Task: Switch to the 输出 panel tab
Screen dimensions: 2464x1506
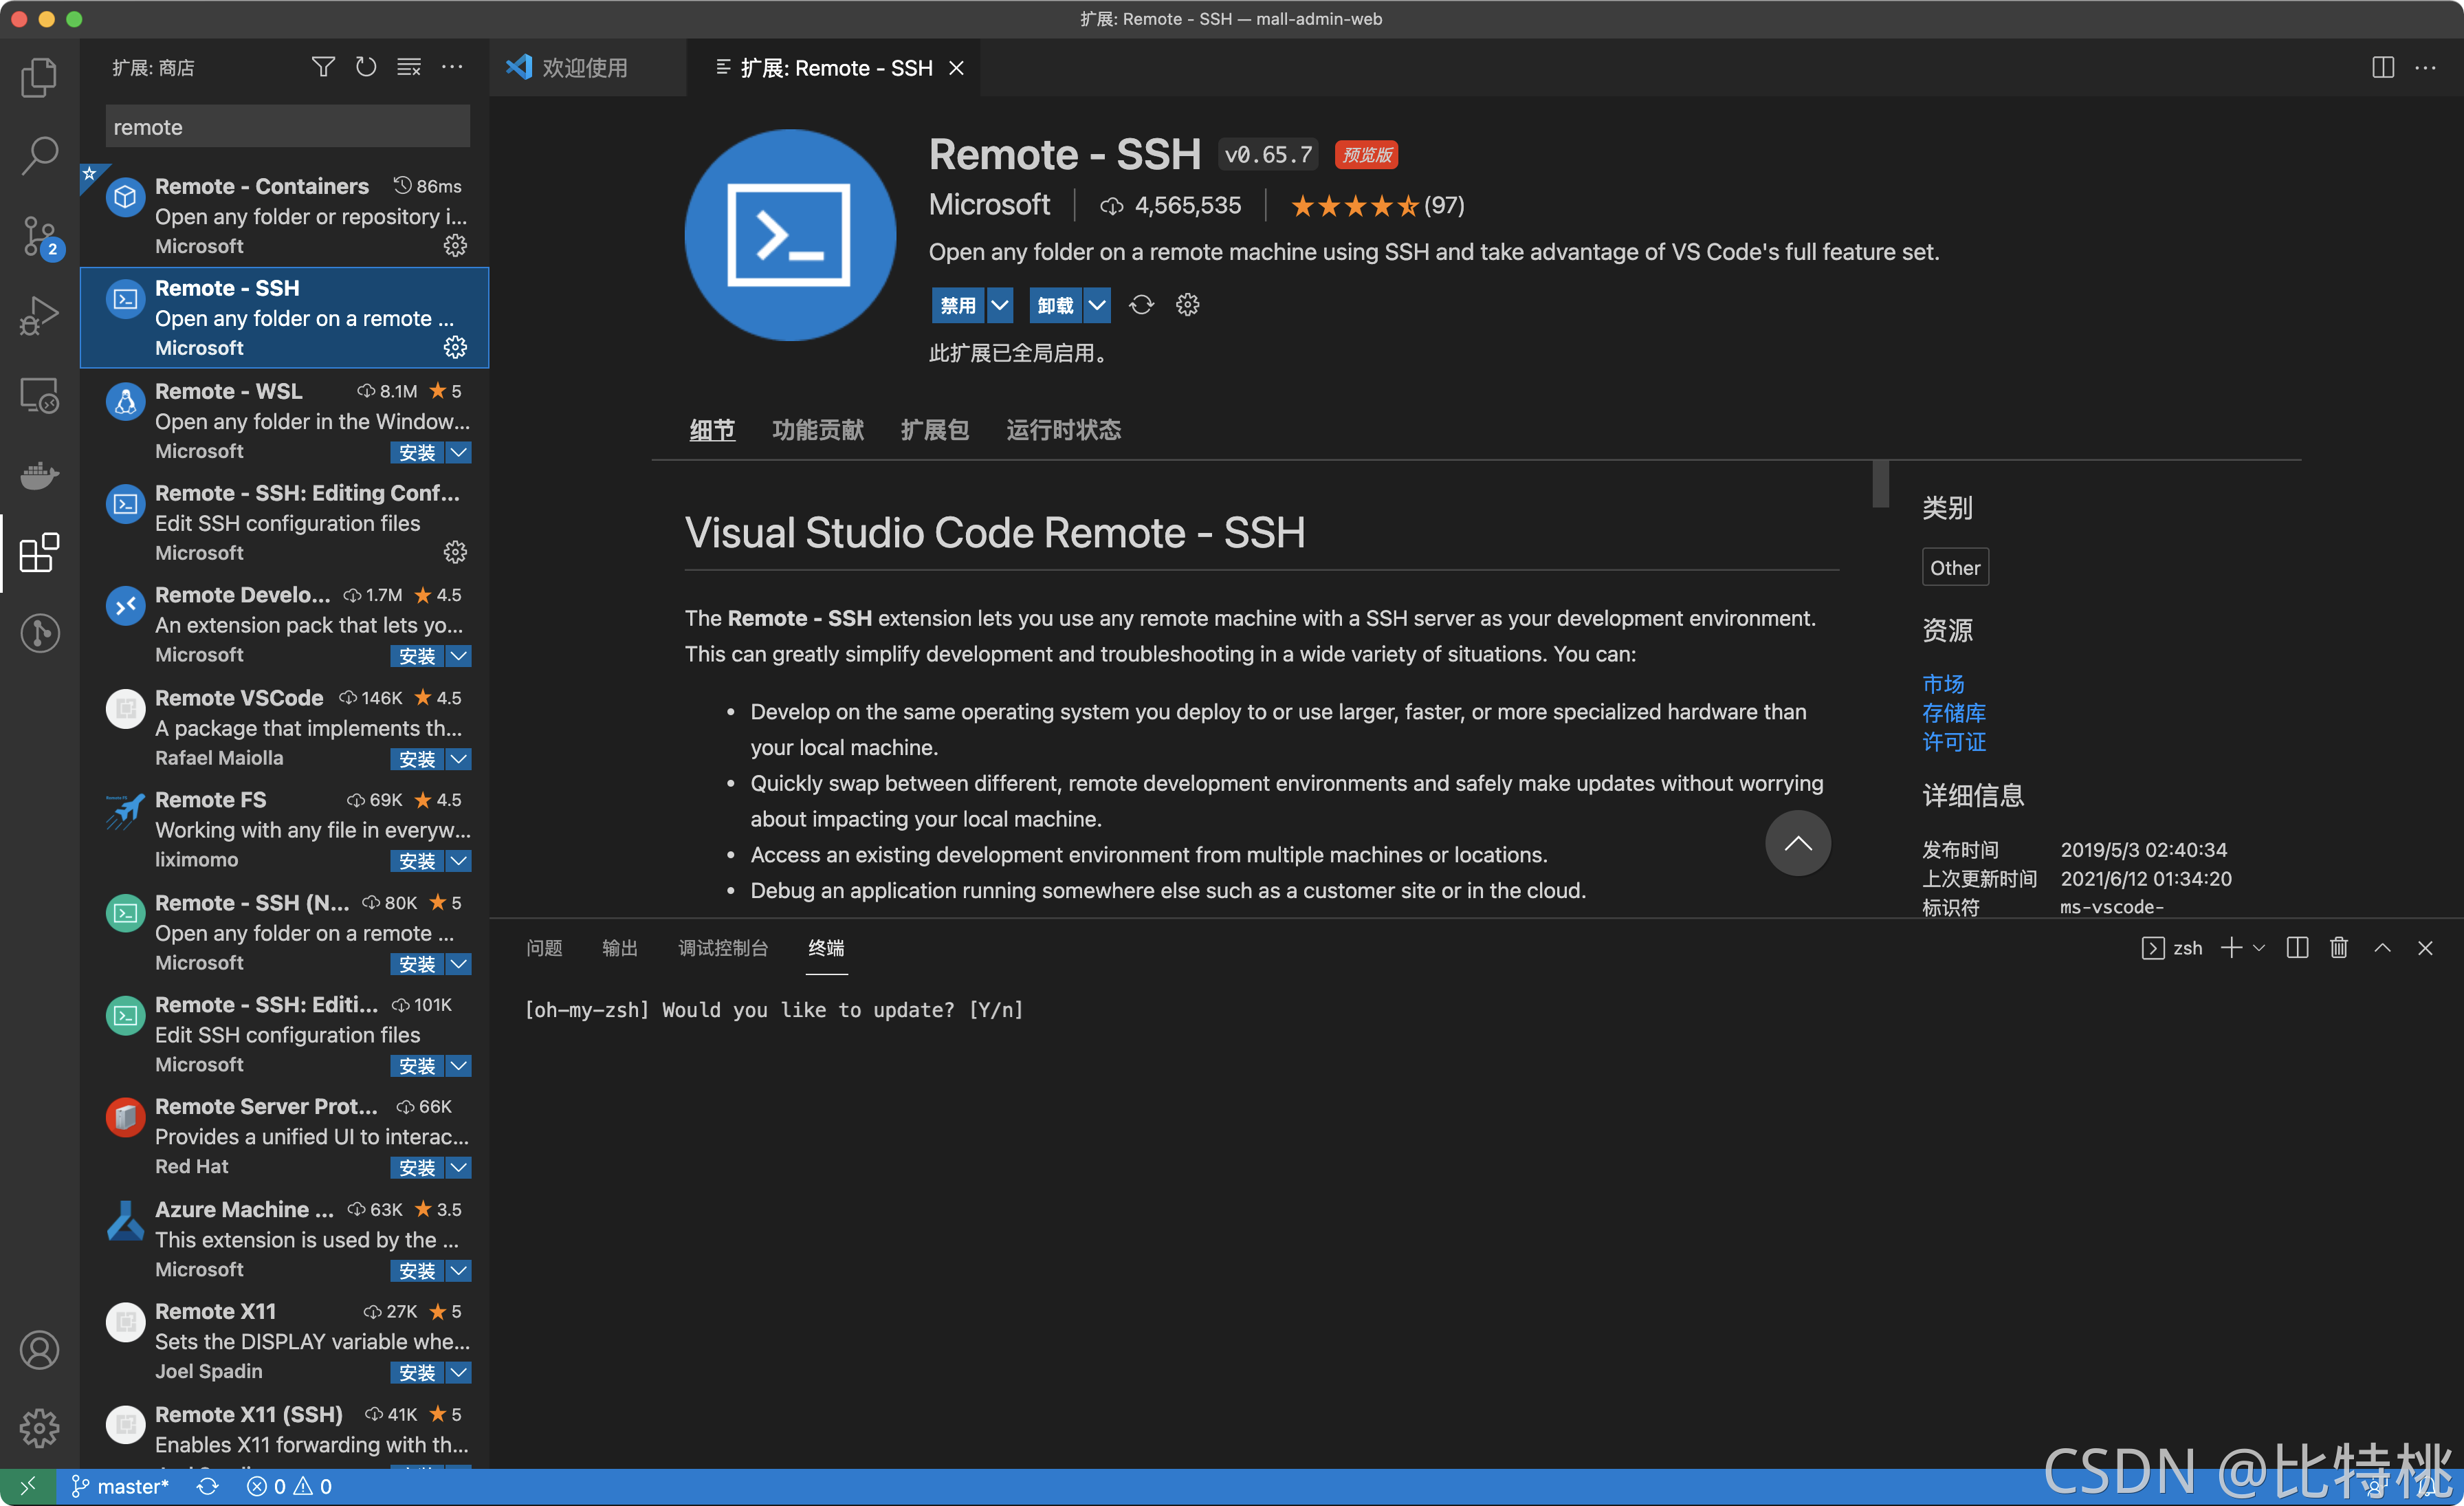Action: tap(620, 948)
